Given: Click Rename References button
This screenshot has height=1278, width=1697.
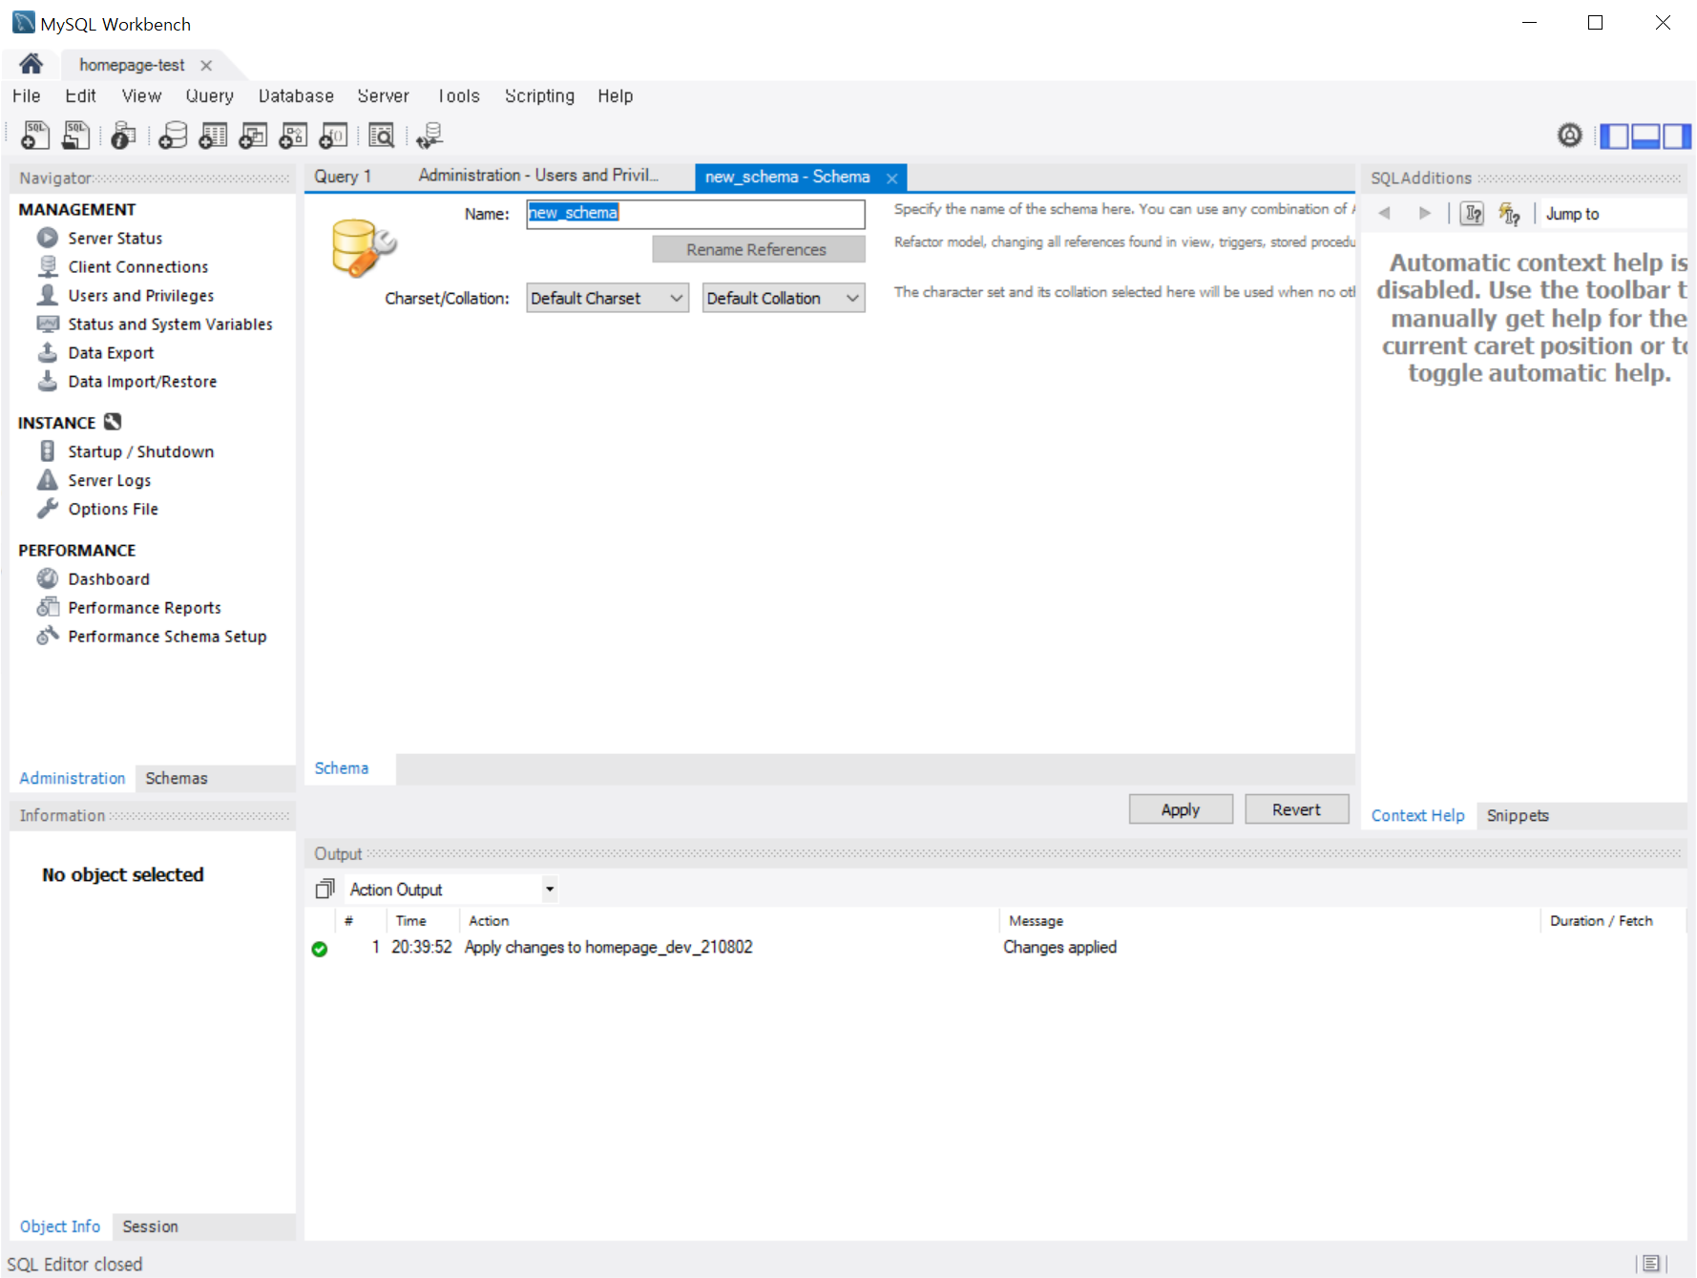Looking at the screenshot, I should (758, 249).
